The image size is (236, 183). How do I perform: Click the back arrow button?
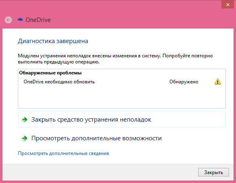point(8,20)
